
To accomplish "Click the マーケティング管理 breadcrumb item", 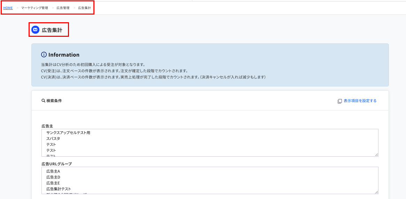I will pyautogui.click(x=35, y=8).
